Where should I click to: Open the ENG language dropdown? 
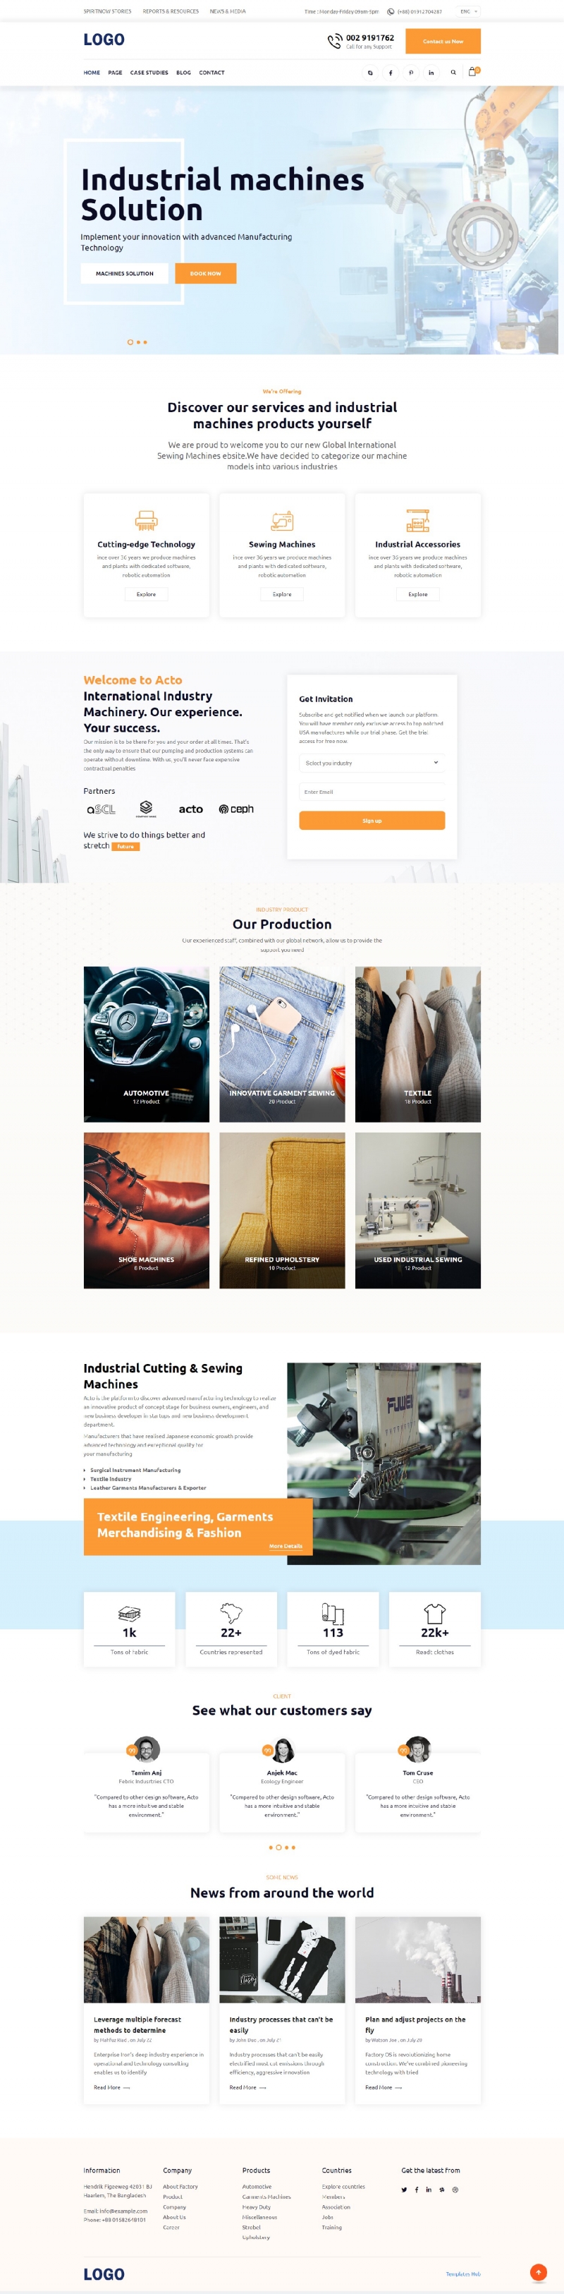click(469, 11)
